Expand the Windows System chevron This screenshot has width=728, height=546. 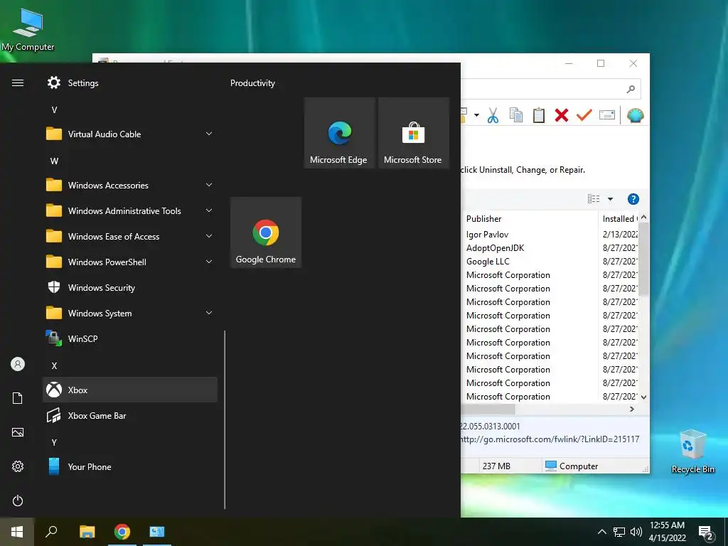(209, 313)
